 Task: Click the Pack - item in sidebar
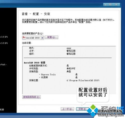pos(3,65)
